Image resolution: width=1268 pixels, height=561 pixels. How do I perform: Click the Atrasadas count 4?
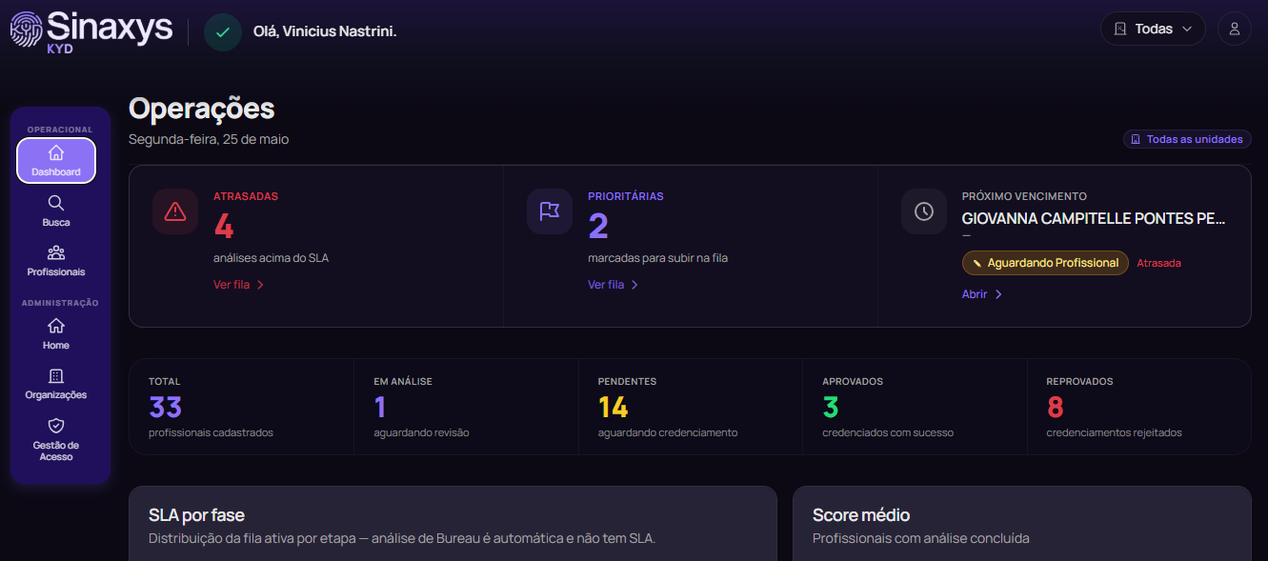pyautogui.click(x=224, y=227)
